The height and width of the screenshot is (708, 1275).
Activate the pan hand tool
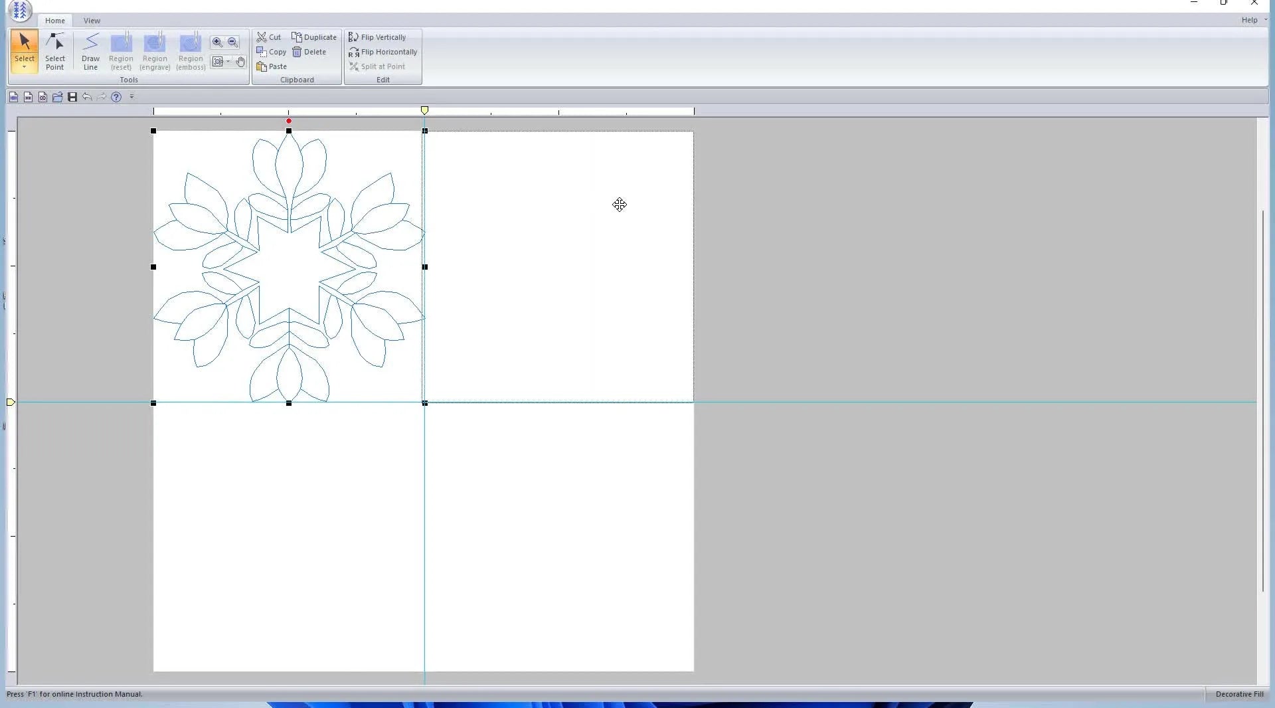240,62
